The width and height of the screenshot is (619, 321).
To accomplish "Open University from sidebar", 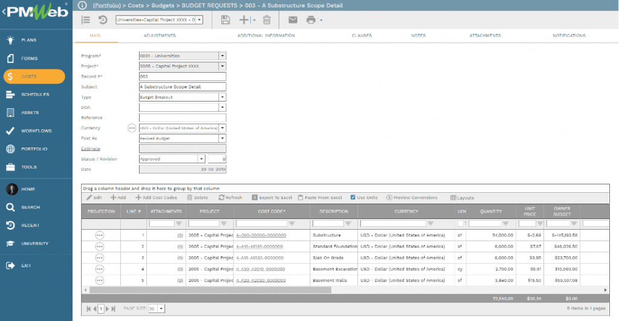I will 34,244.
